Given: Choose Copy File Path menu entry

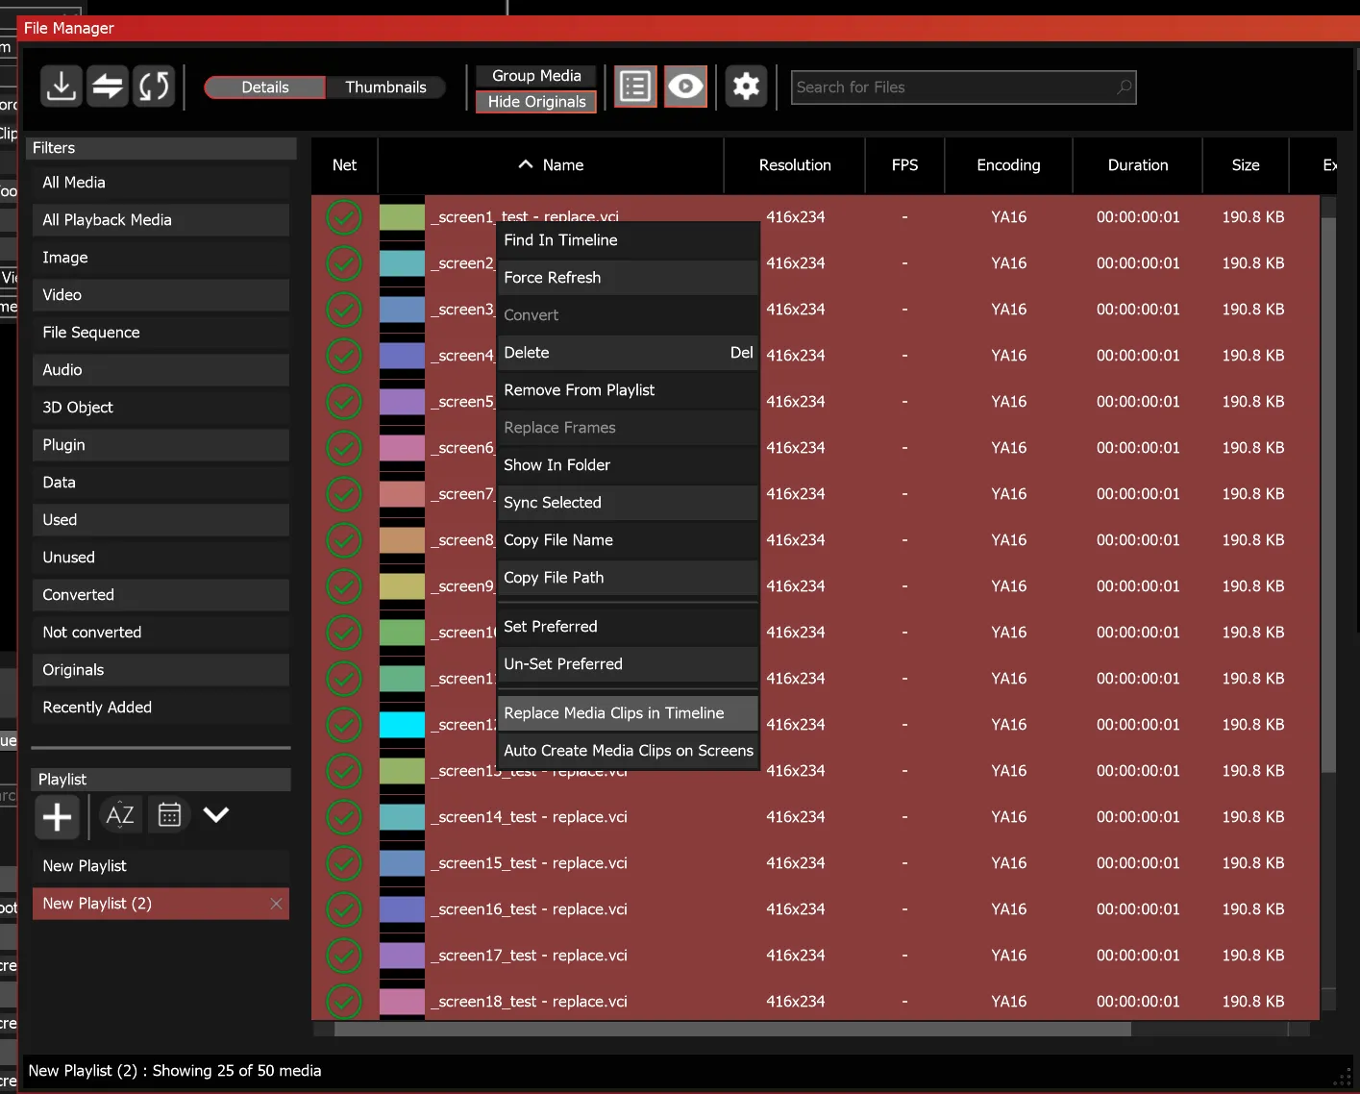Looking at the screenshot, I should click(628, 578).
